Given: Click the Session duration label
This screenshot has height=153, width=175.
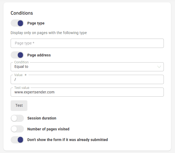Looking at the screenshot, I should point(42,118).
